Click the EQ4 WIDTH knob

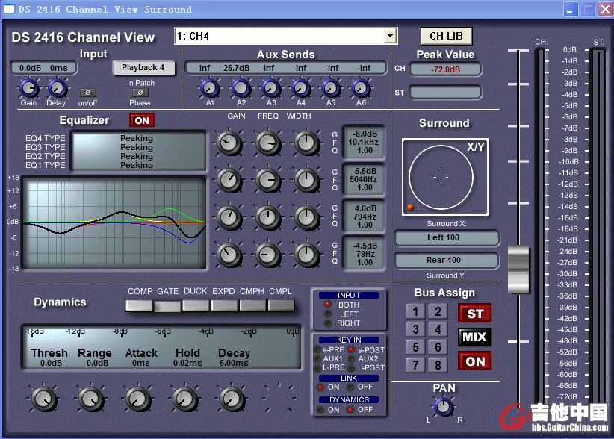coord(306,143)
